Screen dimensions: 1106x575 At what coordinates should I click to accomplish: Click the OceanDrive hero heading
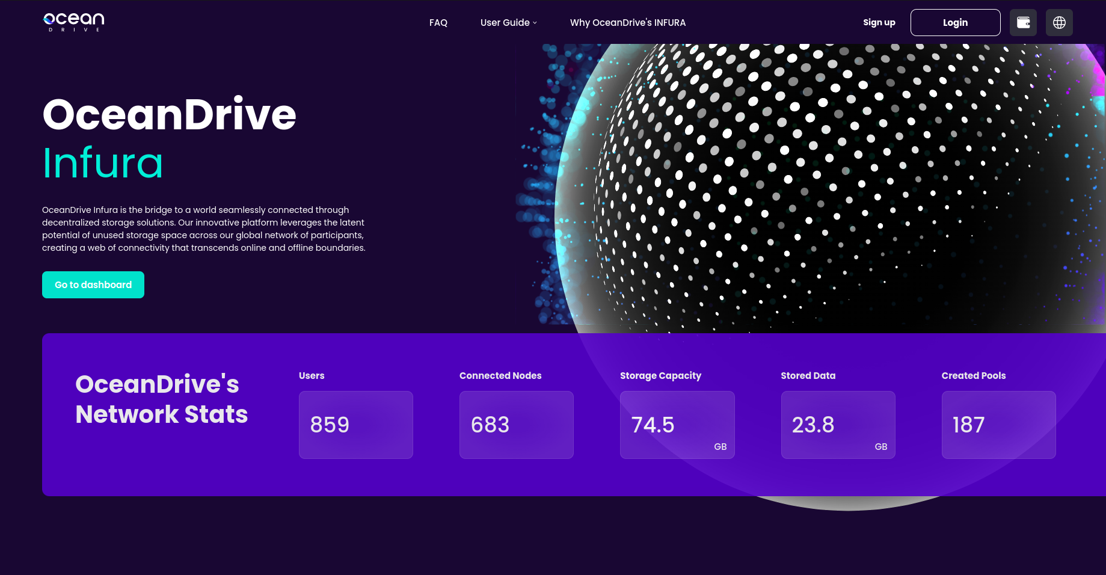pyautogui.click(x=169, y=114)
